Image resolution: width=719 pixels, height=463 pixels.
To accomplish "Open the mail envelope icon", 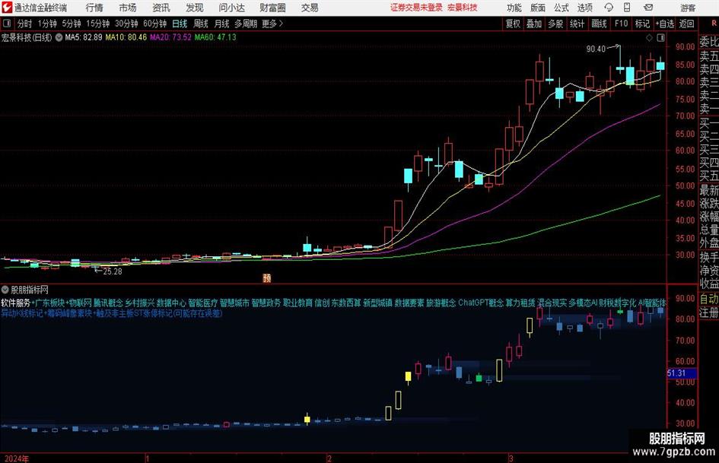I will point(648,8).
